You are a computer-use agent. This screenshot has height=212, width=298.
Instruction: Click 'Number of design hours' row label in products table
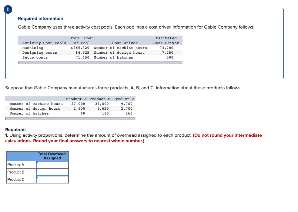35,109
